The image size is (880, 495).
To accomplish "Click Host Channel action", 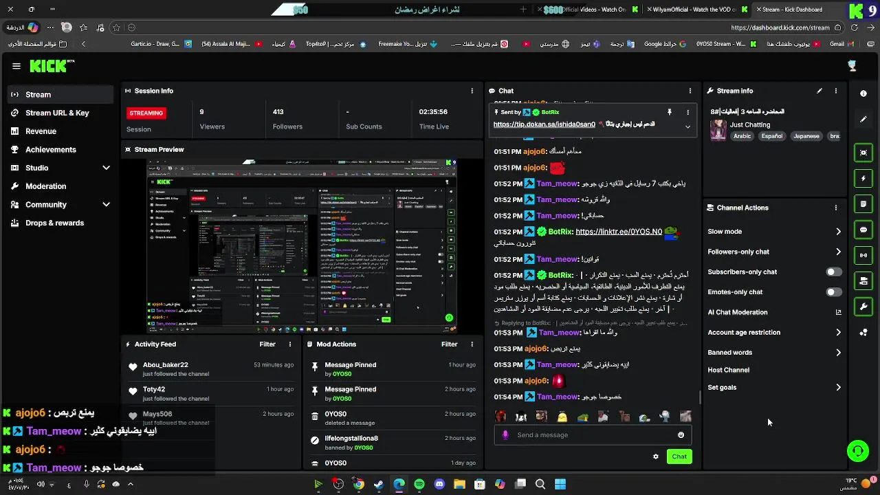I will pyautogui.click(x=728, y=370).
